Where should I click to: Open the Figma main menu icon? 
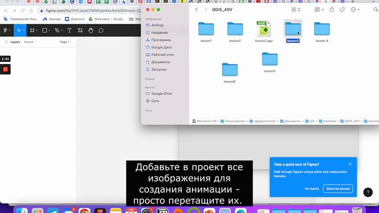pyautogui.click(x=5, y=30)
